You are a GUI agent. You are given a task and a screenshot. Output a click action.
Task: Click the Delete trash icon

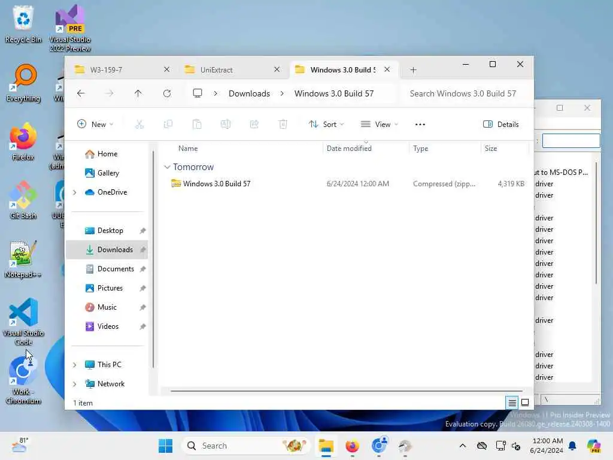click(x=283, y=125)
